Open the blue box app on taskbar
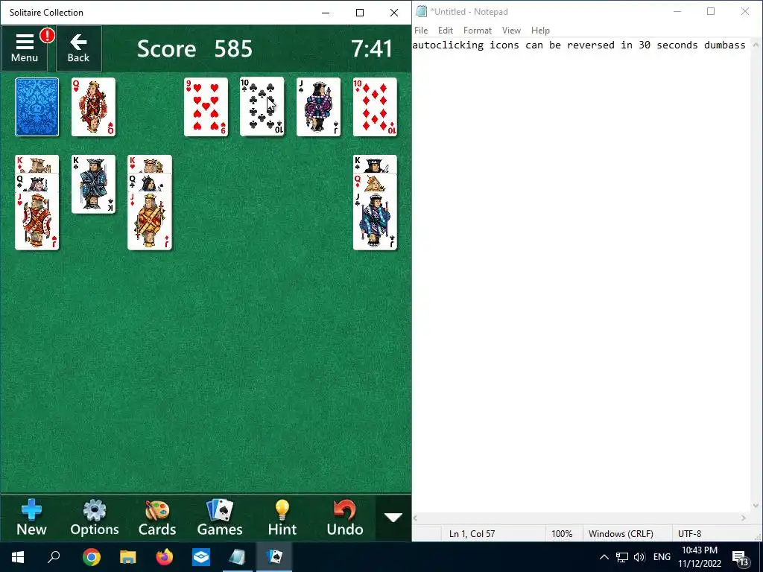The width and height of the screenshot is (763, 572). click(201, 557)
